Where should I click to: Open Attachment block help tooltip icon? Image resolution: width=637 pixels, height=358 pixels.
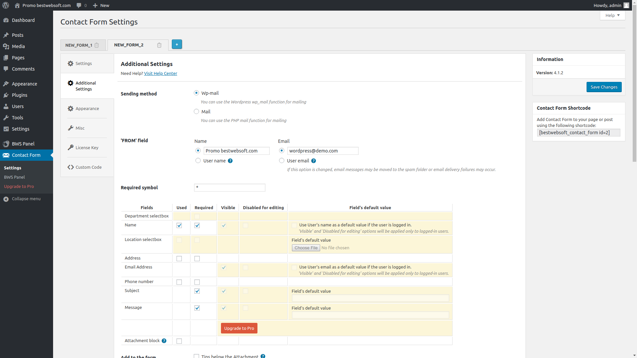(x=164, y=341)
